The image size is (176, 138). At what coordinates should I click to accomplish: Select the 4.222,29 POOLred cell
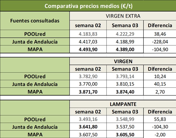pos(125,34)
